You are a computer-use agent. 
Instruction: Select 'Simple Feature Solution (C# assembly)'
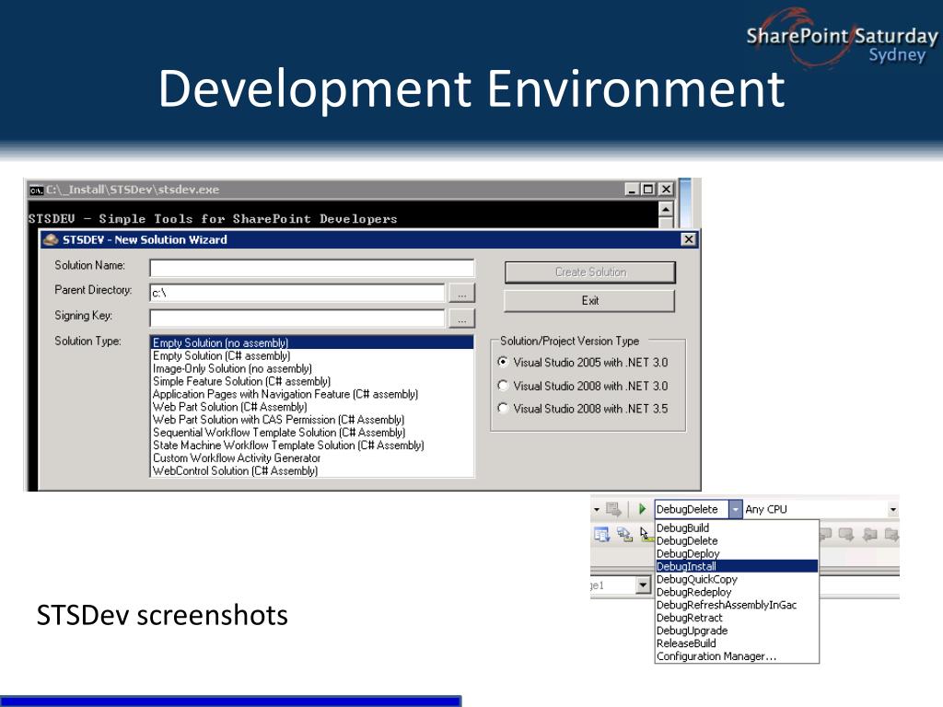[311, 381]
